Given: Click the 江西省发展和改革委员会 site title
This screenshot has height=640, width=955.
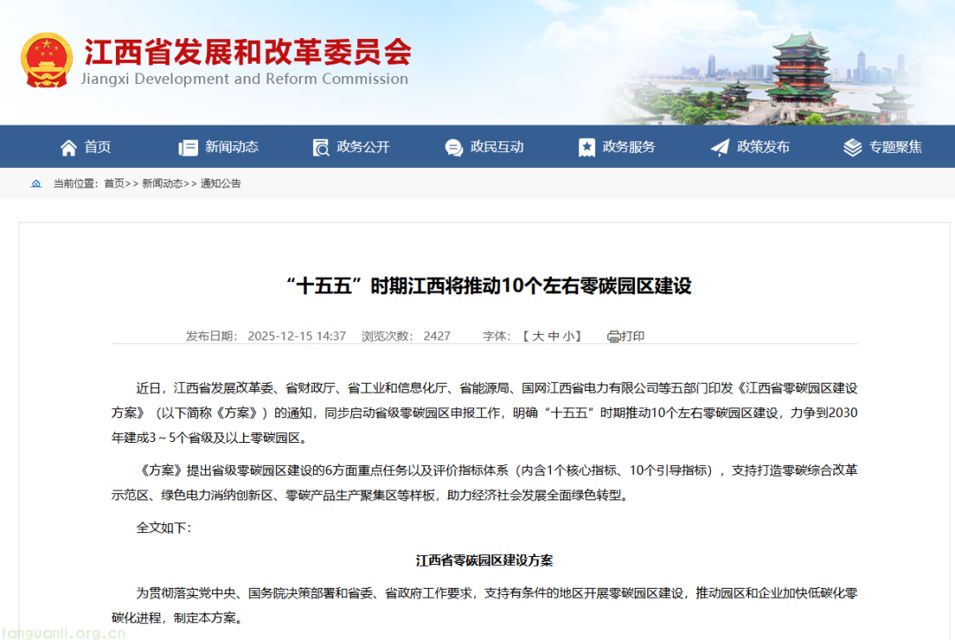Looking at the screenshot, I should pos(248,53).
